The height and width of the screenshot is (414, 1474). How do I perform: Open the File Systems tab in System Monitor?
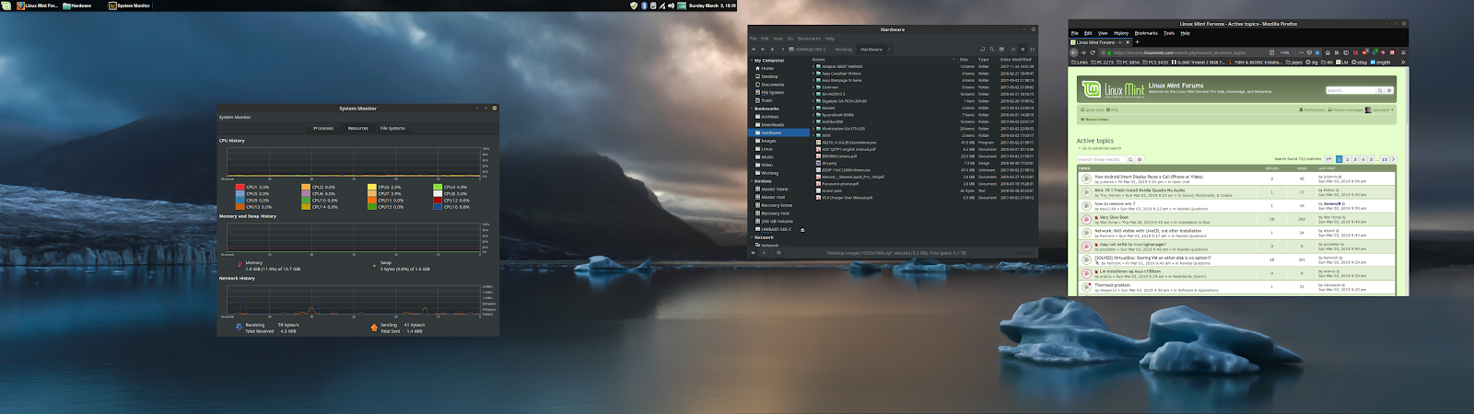point(393,128)
